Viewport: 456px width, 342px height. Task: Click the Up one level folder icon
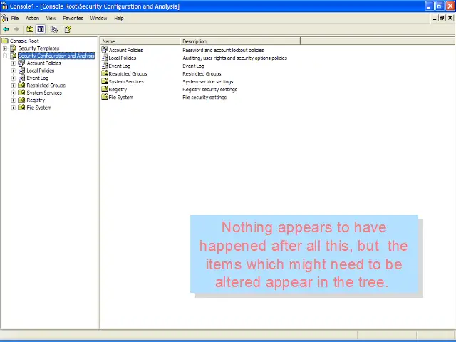[30, 29]
